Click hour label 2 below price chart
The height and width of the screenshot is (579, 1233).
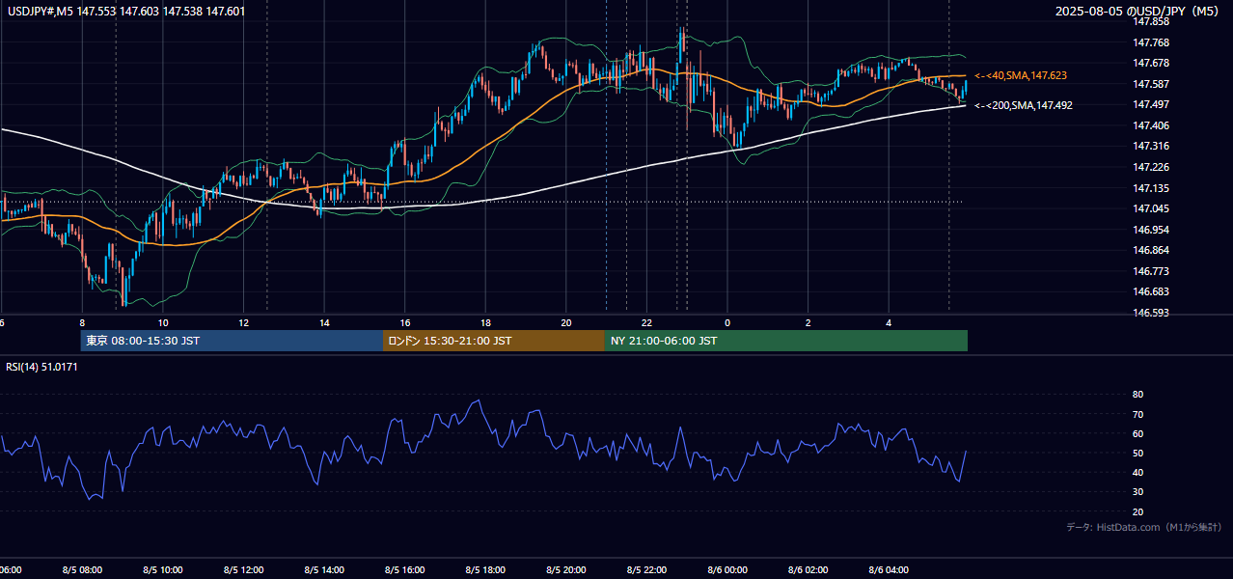[808, 322]
